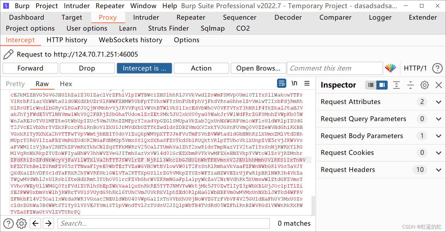Switch to the Target tab
The height and width of the screenshot is (232, 446).
coord(72,17)
